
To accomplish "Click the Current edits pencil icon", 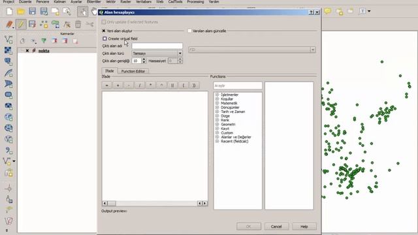I will coord(10,24).
